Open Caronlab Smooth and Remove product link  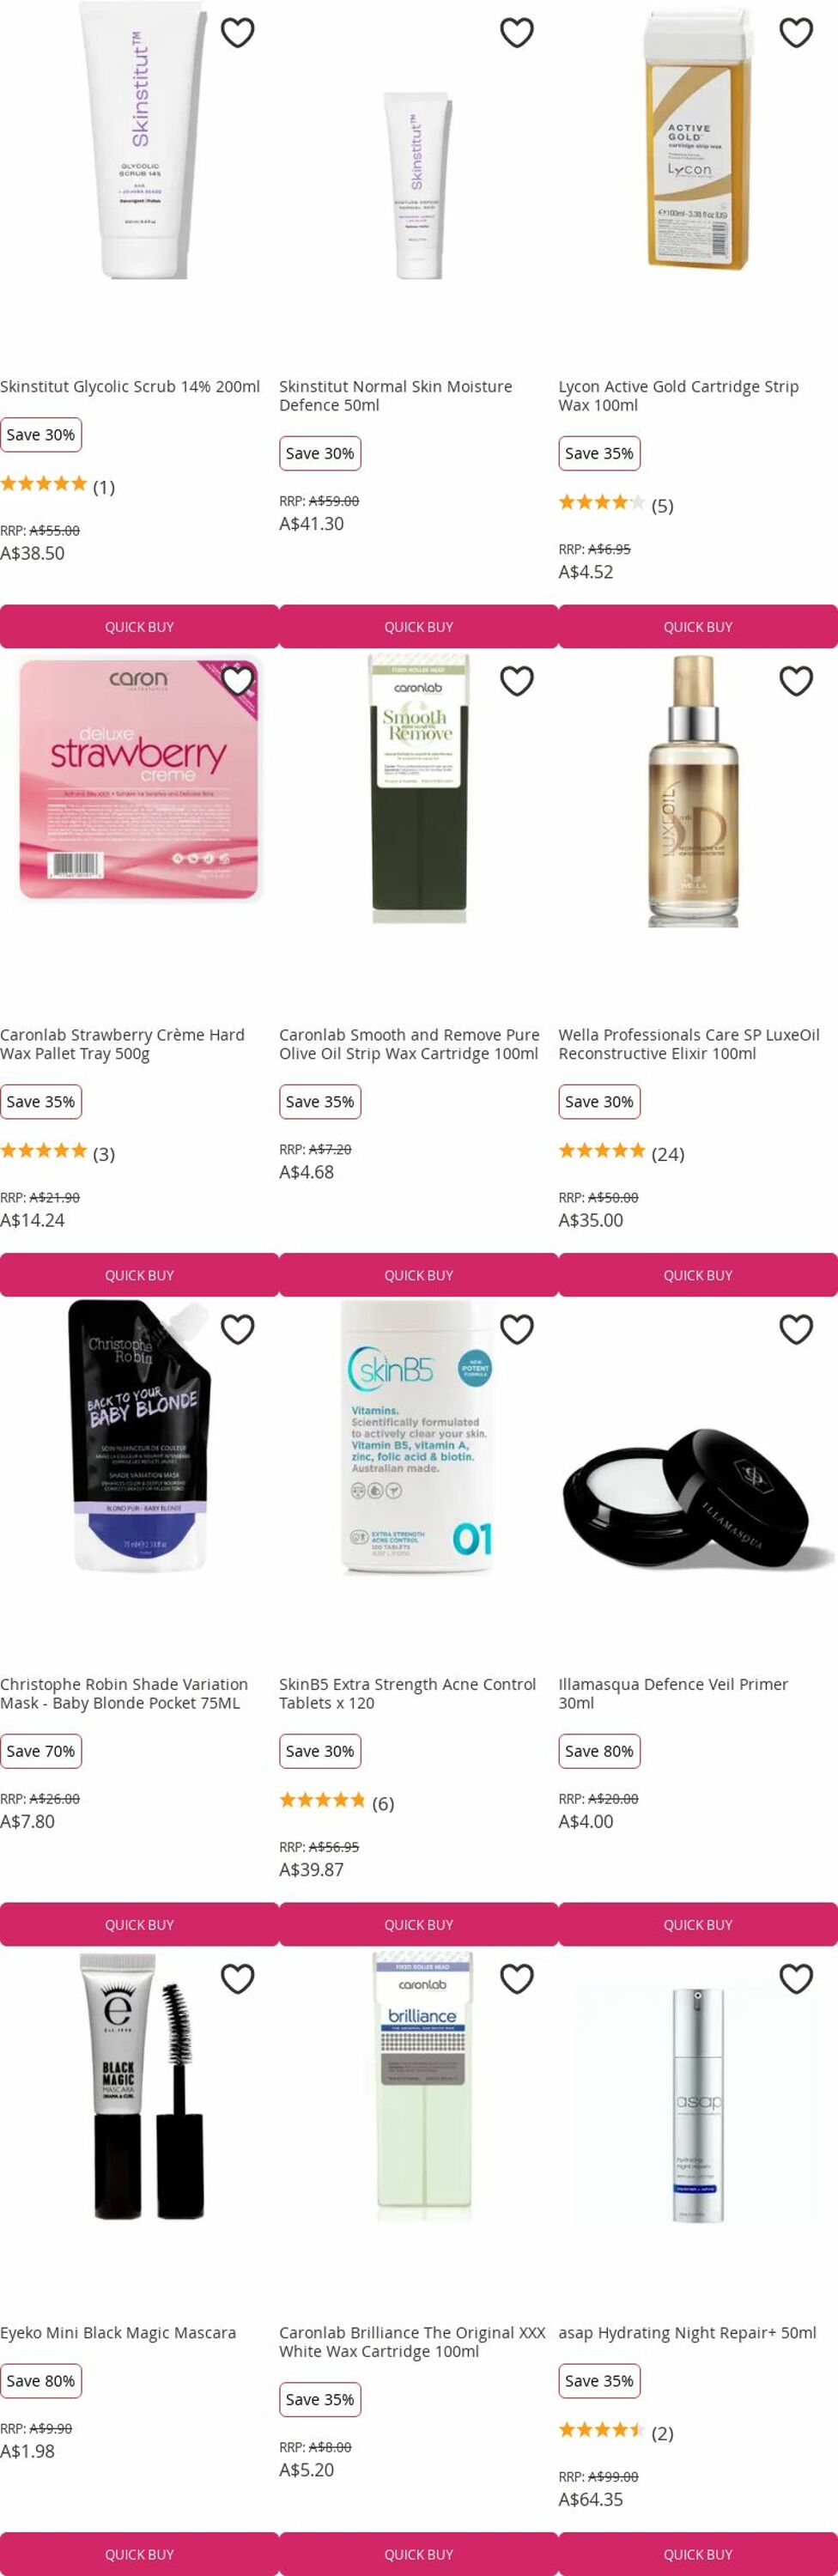(x=409, y=1044)
